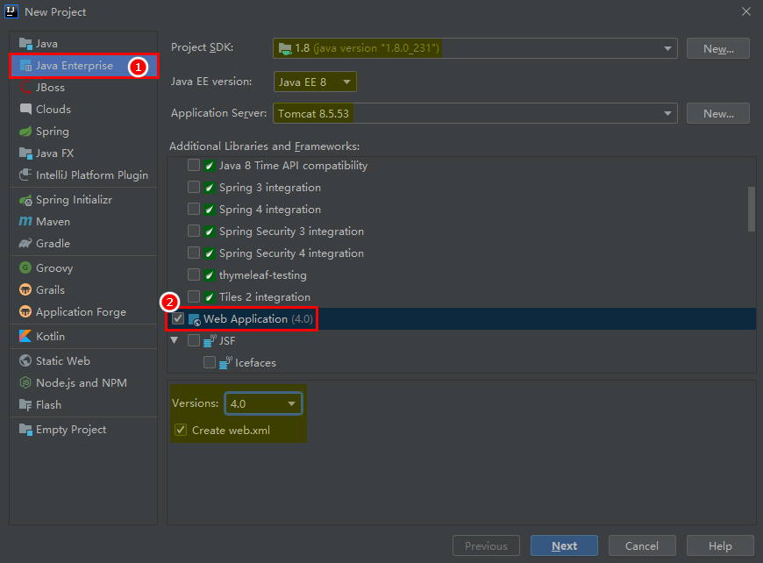
Task: Click the Gradle elephant icon
Action: pos(25,243)
